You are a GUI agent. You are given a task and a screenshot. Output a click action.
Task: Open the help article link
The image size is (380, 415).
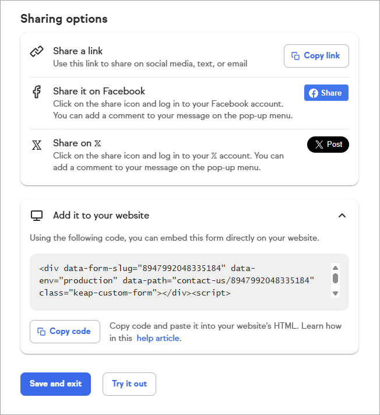click(159, 338)
